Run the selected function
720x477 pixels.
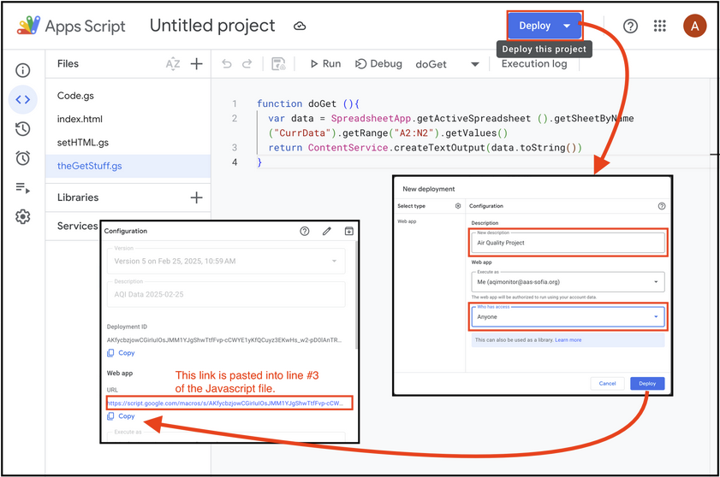325,64
